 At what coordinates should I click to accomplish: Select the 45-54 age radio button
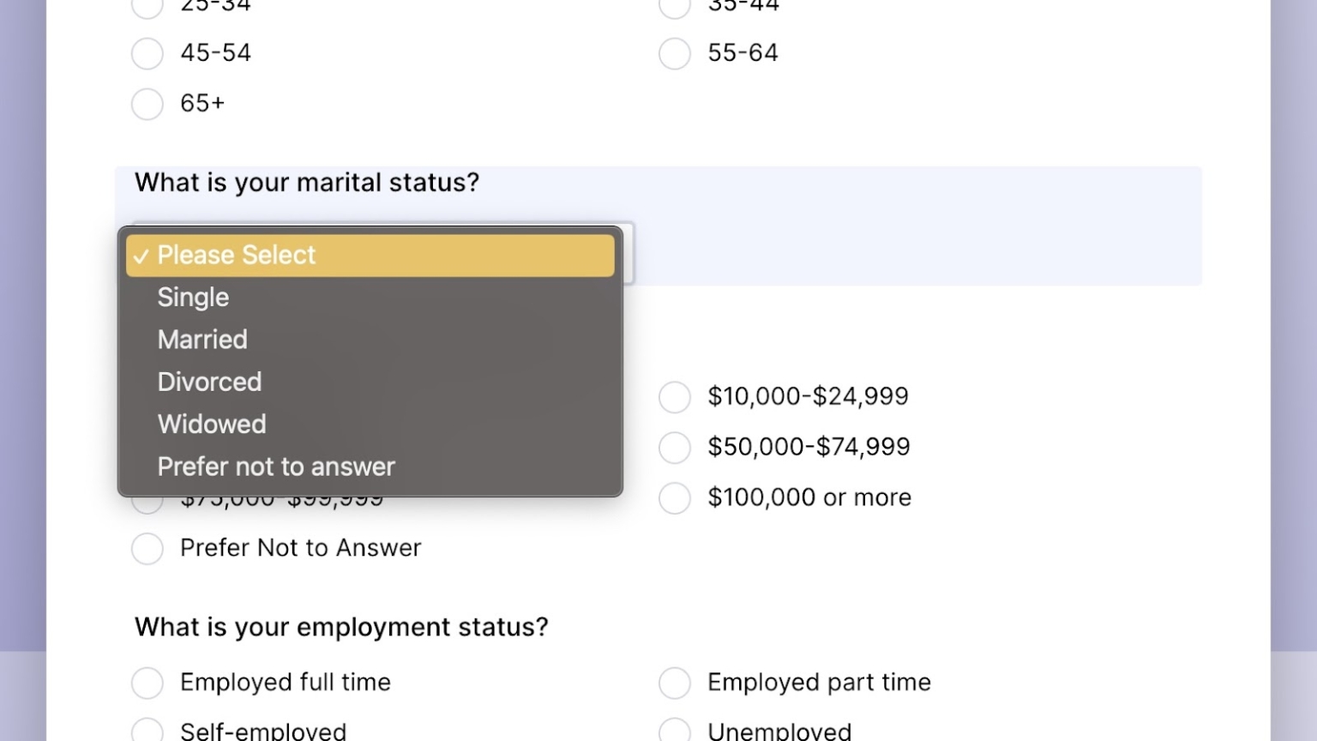[x=147, y=53]
